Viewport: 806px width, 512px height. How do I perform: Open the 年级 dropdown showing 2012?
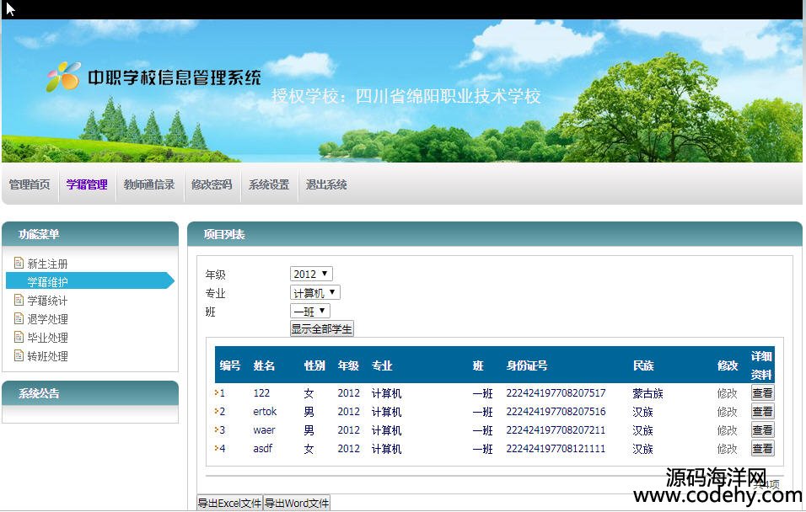click(311, 274)
